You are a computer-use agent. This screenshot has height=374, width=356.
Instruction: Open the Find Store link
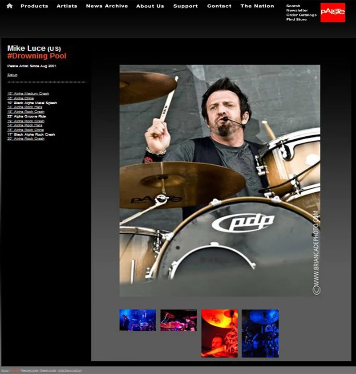coord(296,19)
